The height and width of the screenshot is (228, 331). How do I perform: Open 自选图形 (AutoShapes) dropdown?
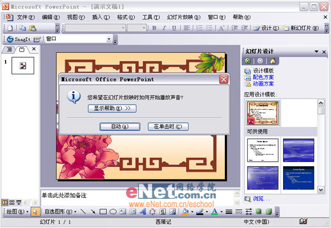coord(60,211)
